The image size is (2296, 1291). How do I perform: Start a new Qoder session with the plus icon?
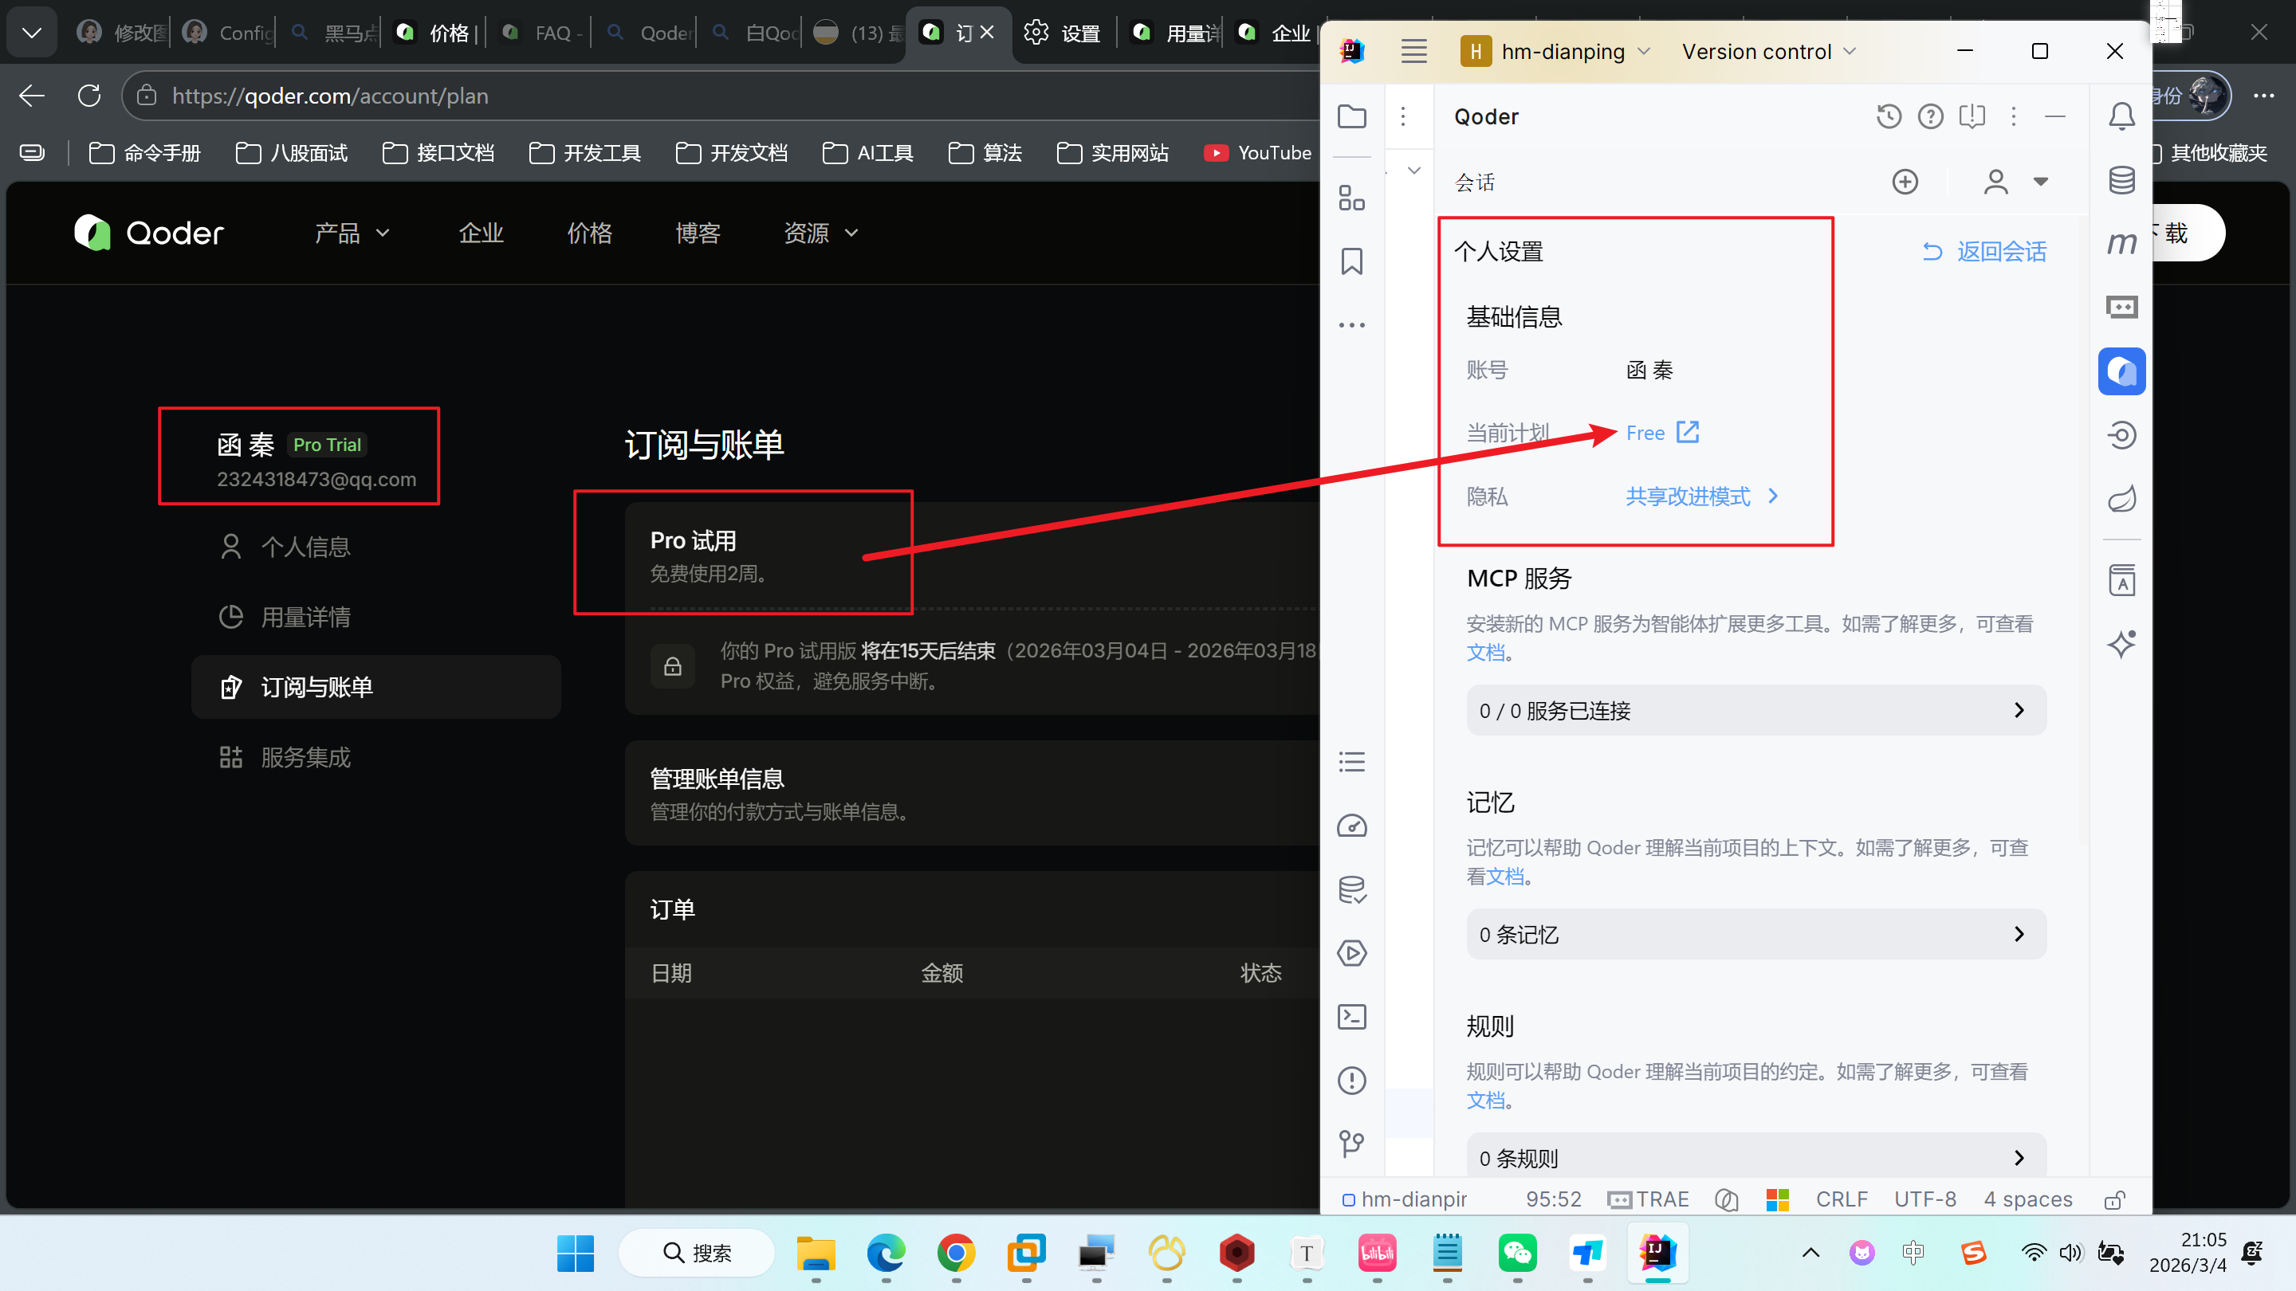pos(1905,182)
